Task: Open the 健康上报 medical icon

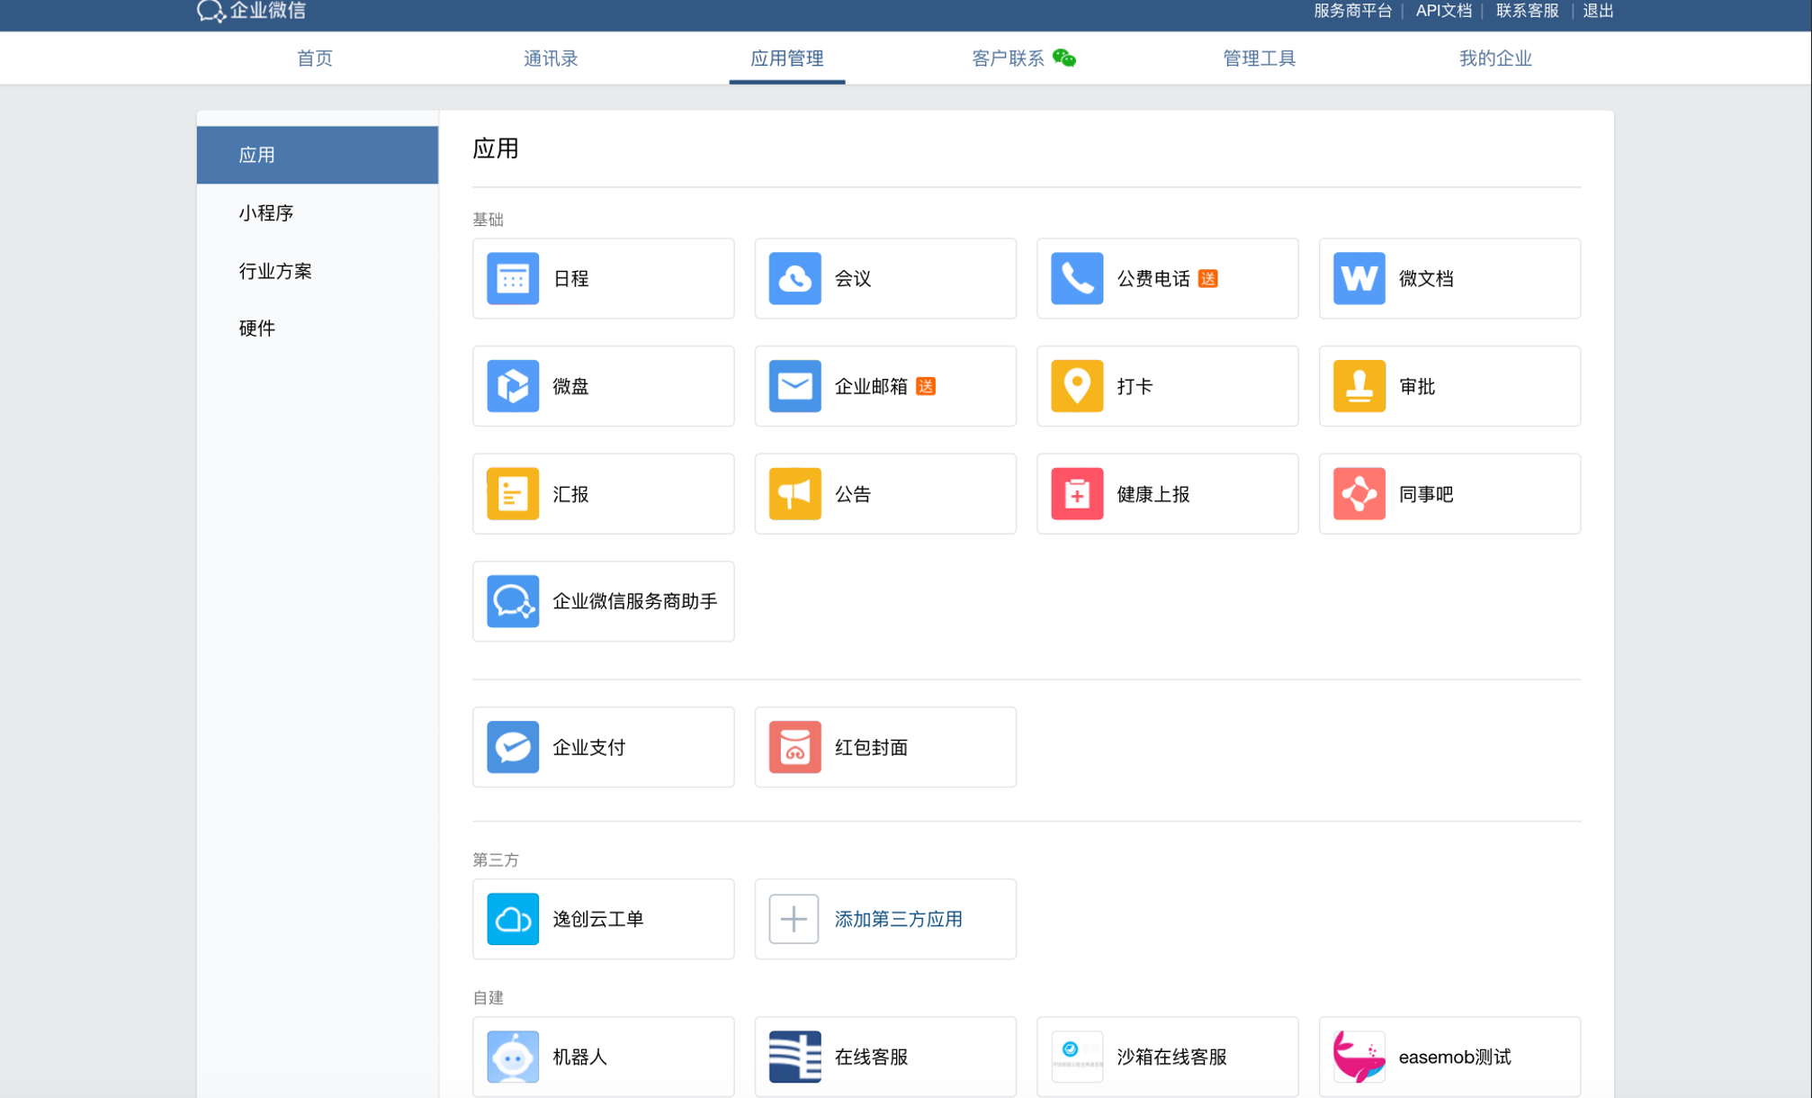Action: click(1077, 493)
